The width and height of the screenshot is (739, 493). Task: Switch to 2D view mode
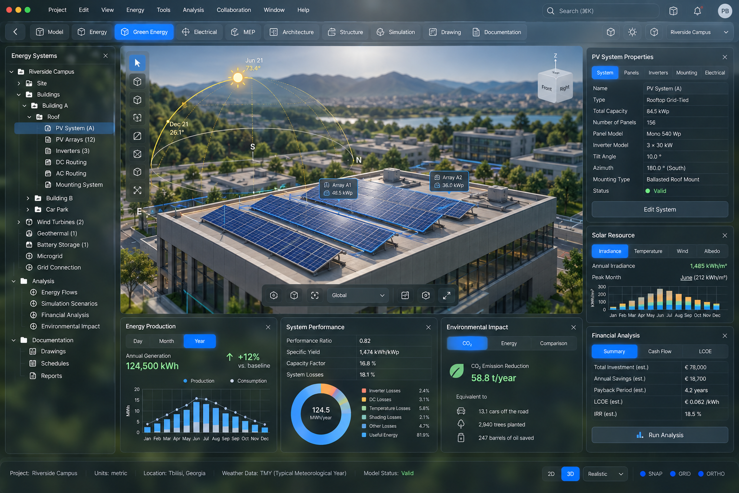(x=551, y=474)
